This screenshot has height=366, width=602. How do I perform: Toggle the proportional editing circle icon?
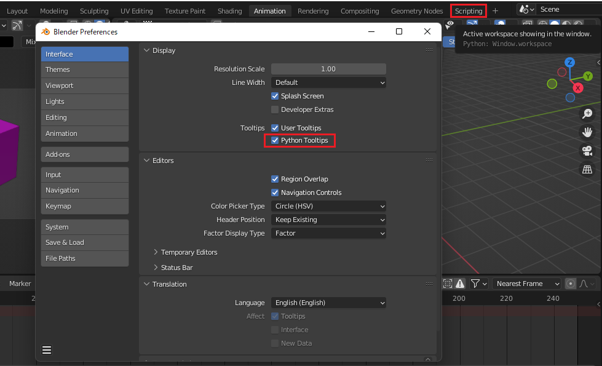571,284
